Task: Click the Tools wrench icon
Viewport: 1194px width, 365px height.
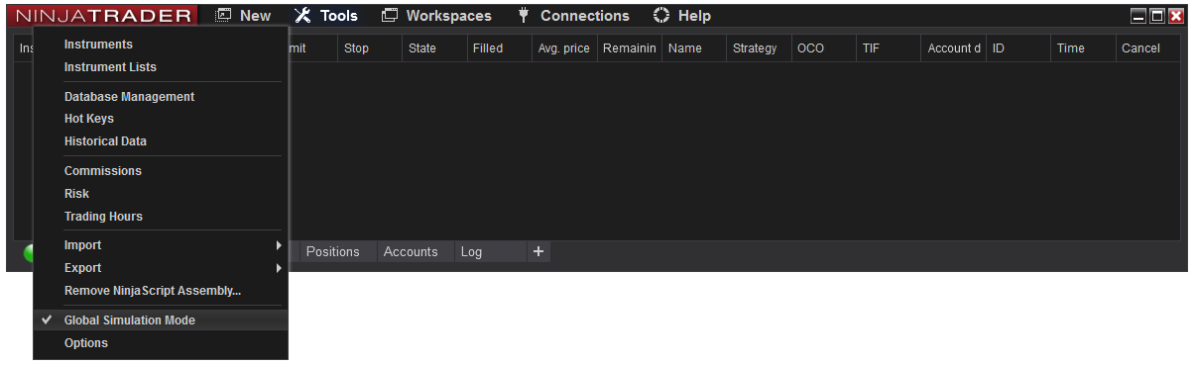Action: coord(303,16)
